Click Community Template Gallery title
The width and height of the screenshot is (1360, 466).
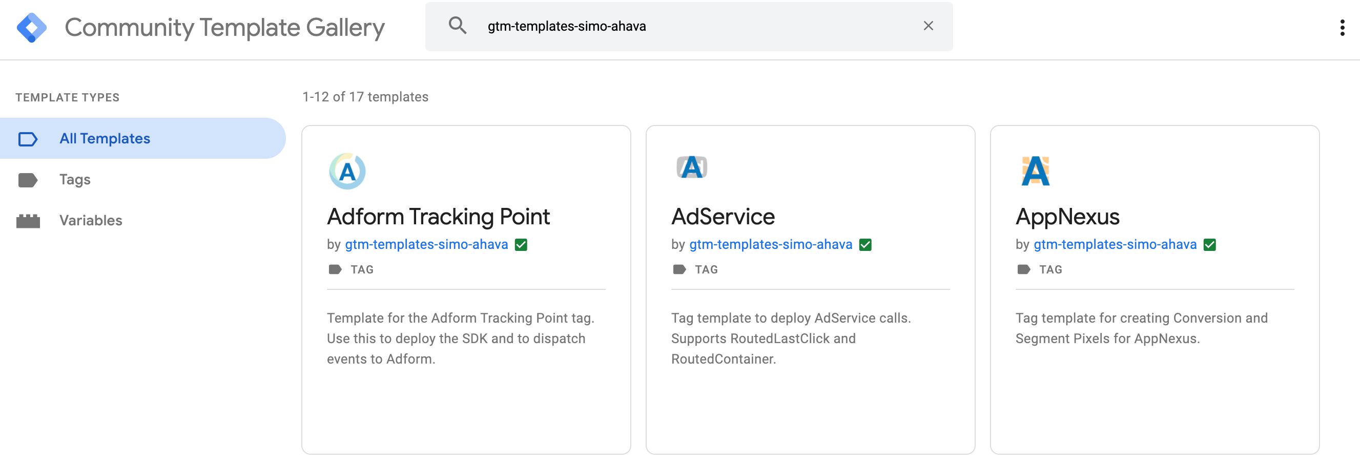(224, 28)
